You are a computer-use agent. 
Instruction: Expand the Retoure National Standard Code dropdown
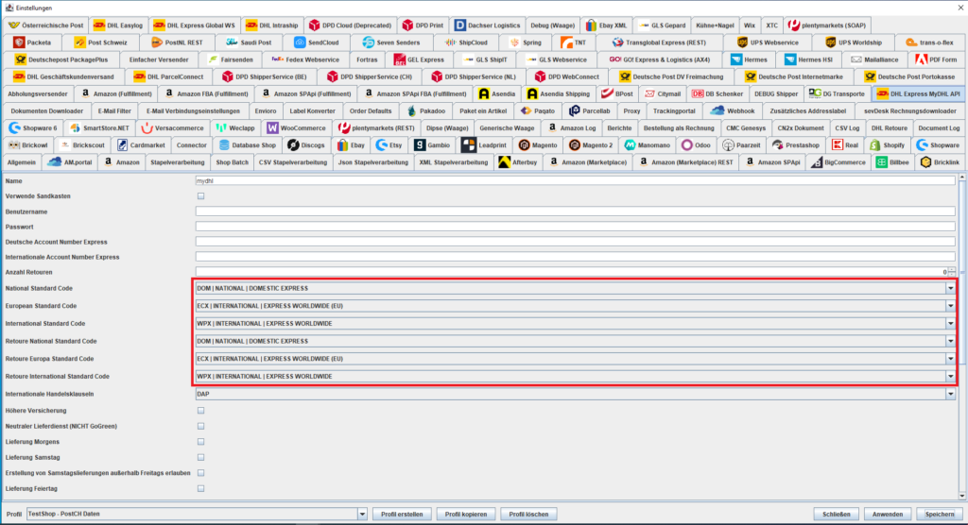950,341
